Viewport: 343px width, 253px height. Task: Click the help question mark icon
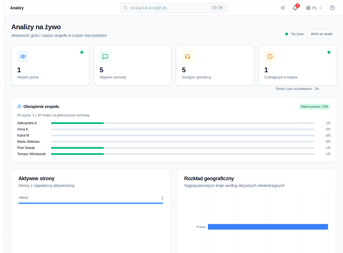[x=332, y=8]
